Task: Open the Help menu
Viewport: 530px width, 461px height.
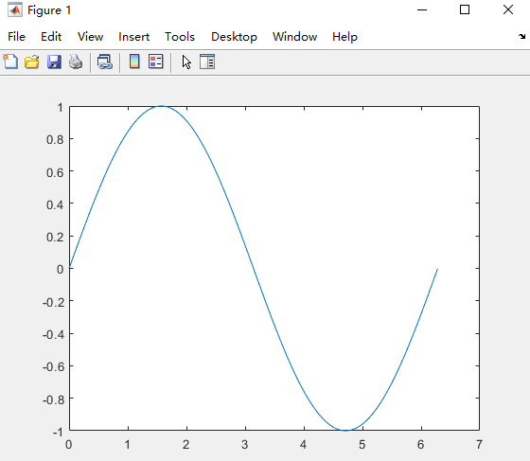Action: click(344, 37)
